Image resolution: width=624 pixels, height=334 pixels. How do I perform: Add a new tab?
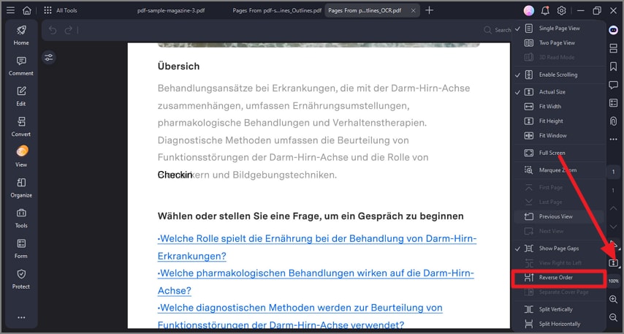click(x=429, y=10)
